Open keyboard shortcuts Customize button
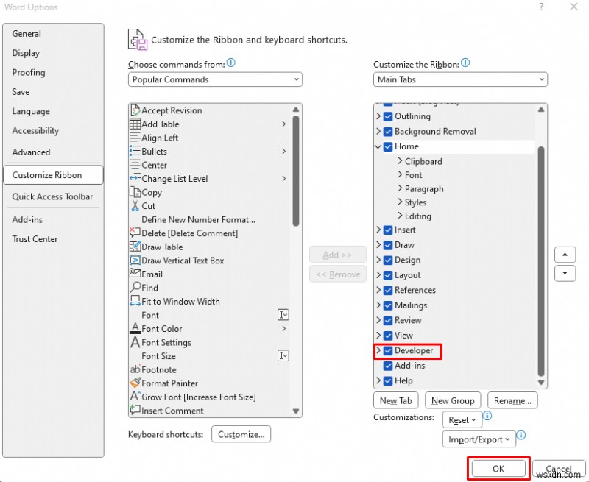 click(241, 434)
